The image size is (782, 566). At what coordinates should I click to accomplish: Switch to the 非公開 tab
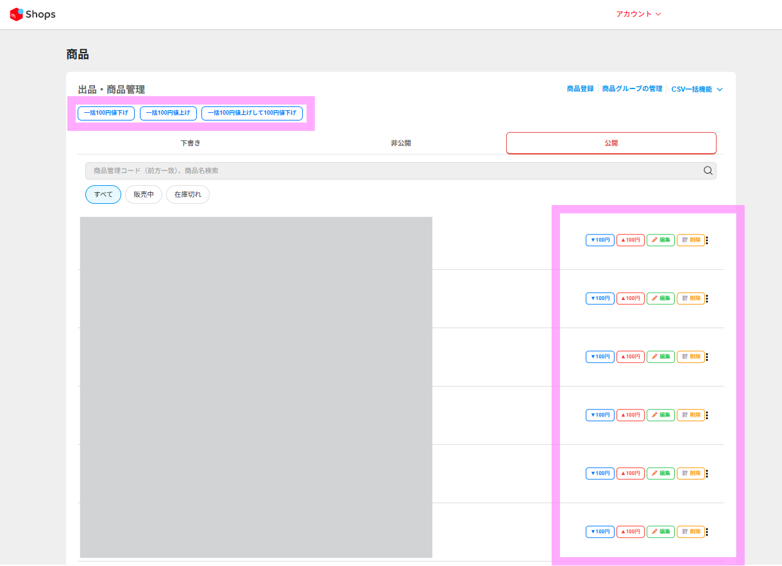tap(400, 143)
